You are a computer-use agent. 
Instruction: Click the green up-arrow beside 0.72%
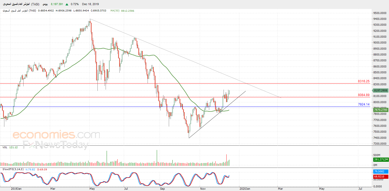coord(67,4)
